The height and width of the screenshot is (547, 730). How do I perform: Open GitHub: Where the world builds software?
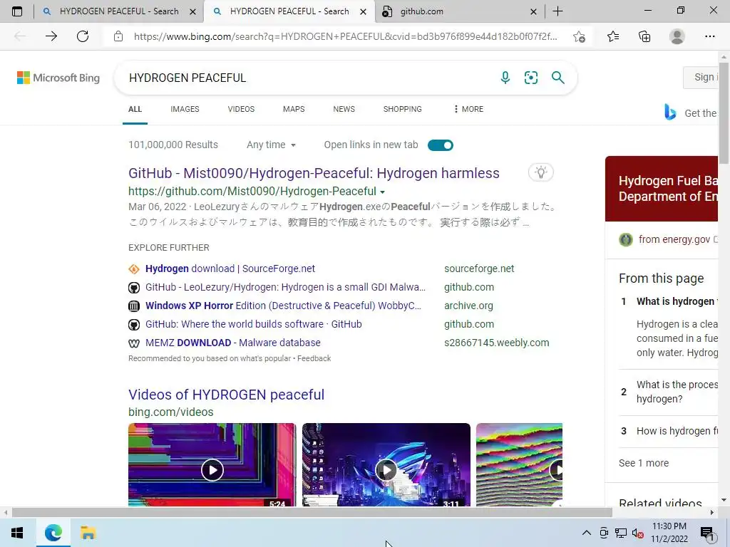pyautogui.click(x=253, y=324)
